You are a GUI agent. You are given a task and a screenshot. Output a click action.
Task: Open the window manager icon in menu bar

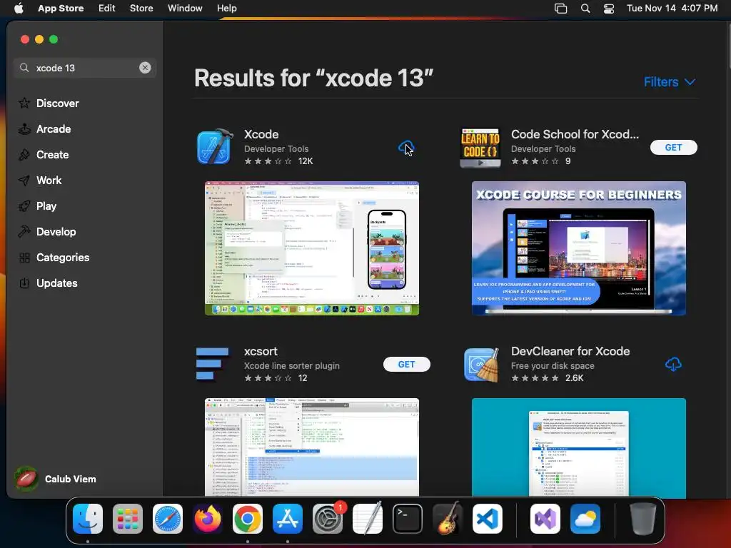click(561, 9)
